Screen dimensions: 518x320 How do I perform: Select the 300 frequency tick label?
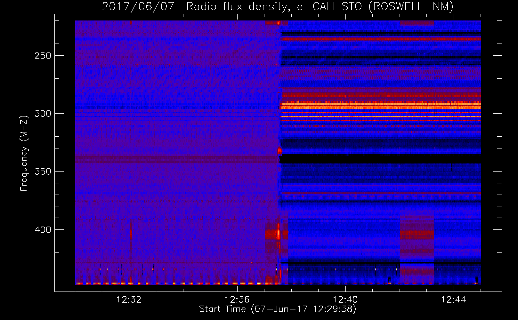click(x=43, y=114)
